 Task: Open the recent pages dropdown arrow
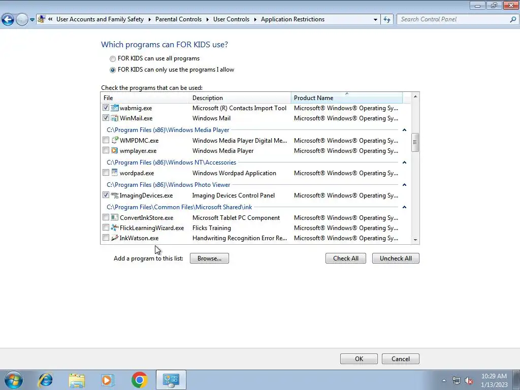(32, 20)
